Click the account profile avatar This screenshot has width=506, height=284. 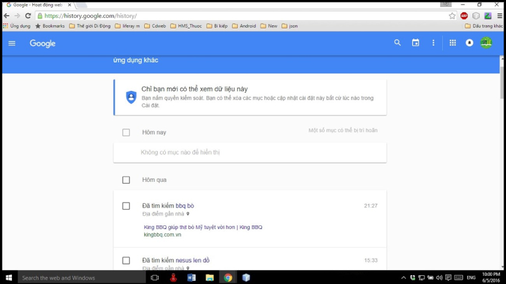click(x=486, y=42)
